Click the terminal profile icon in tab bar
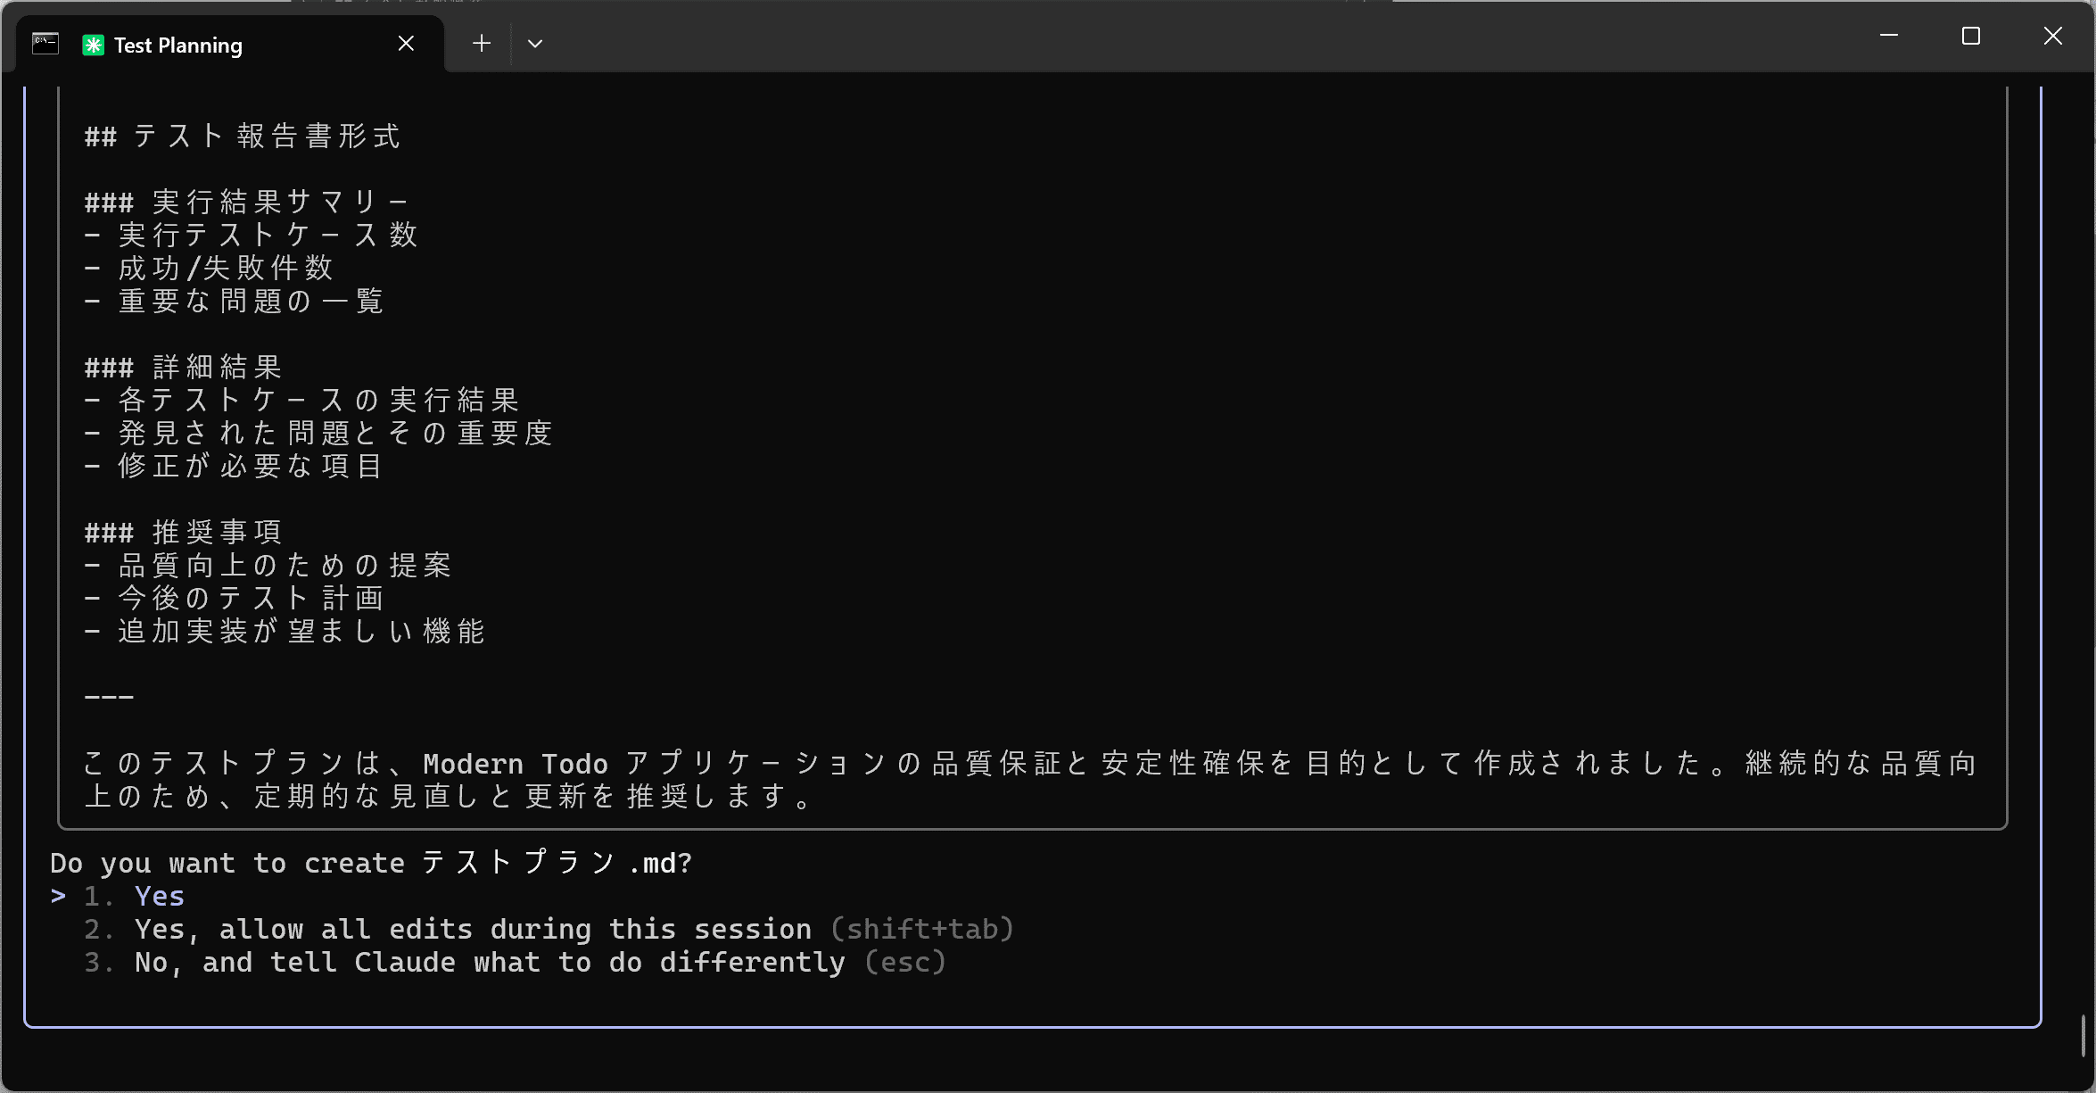Viewport: 2096px width, 1093px height. click(45, 44)
